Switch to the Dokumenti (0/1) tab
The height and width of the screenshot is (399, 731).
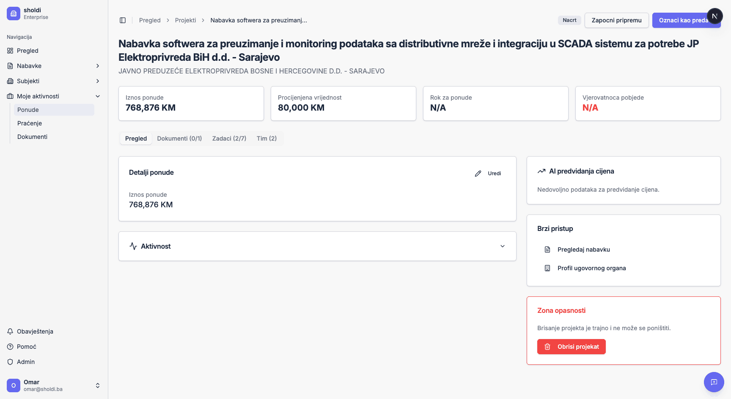click(x=179, y=138)
